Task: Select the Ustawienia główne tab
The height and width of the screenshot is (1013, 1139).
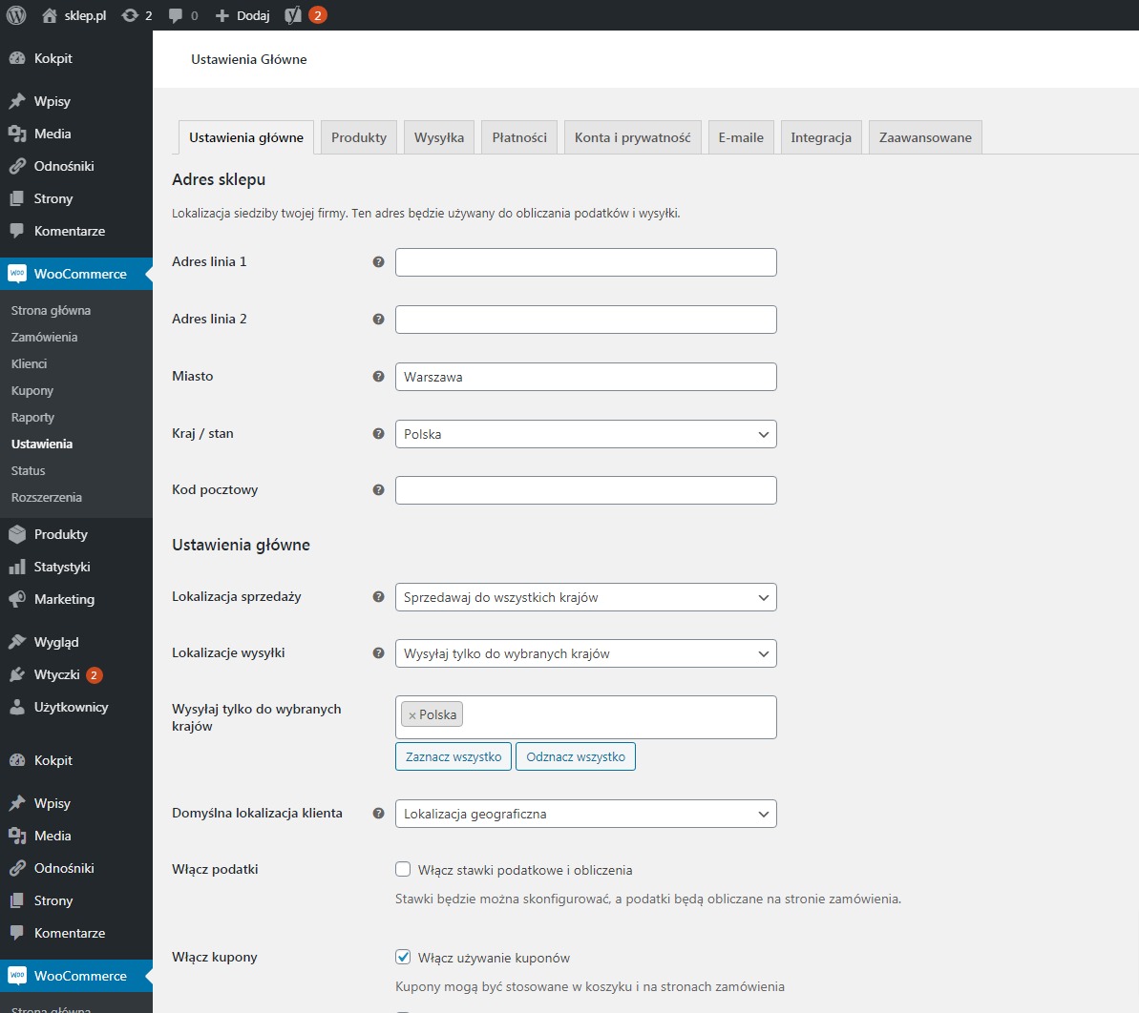Action: [246, 137]
